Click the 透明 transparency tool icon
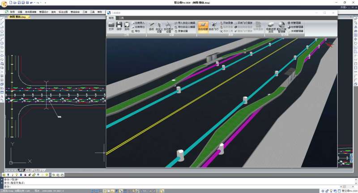The image size is (358, 193). click(151, 26)
